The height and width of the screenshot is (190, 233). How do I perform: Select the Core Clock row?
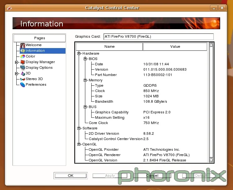141,123
